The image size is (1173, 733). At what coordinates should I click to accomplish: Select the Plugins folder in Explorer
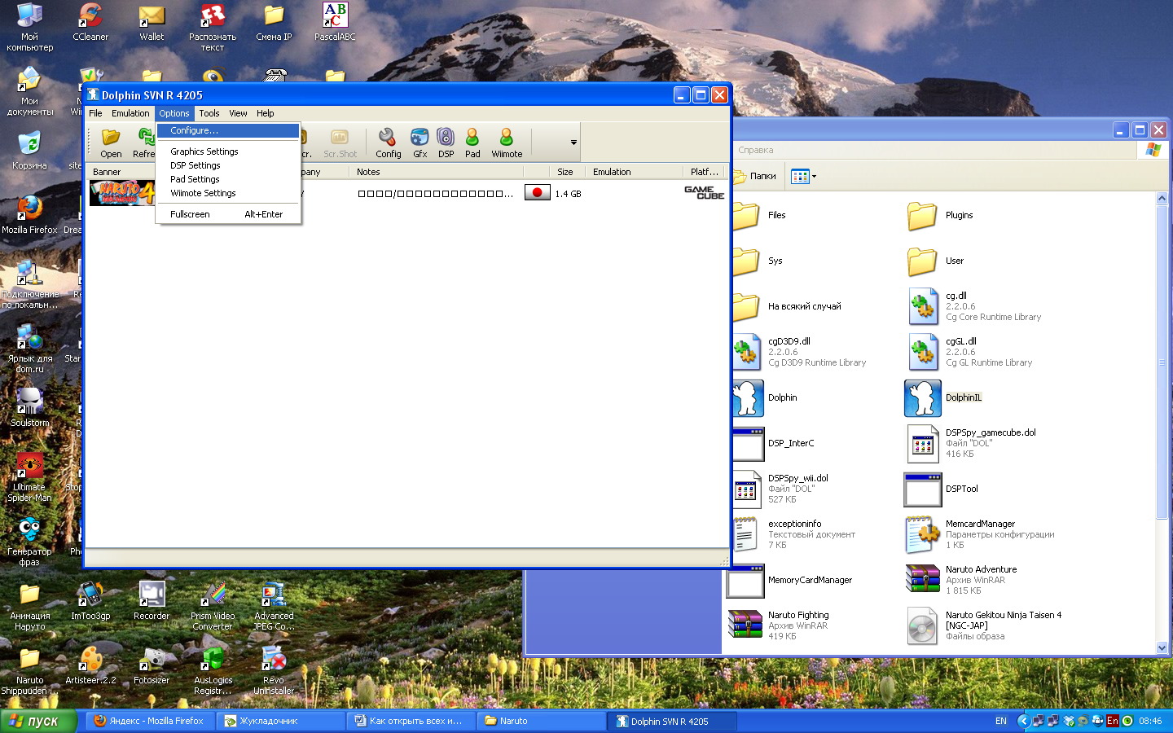[x=940, y=215]
